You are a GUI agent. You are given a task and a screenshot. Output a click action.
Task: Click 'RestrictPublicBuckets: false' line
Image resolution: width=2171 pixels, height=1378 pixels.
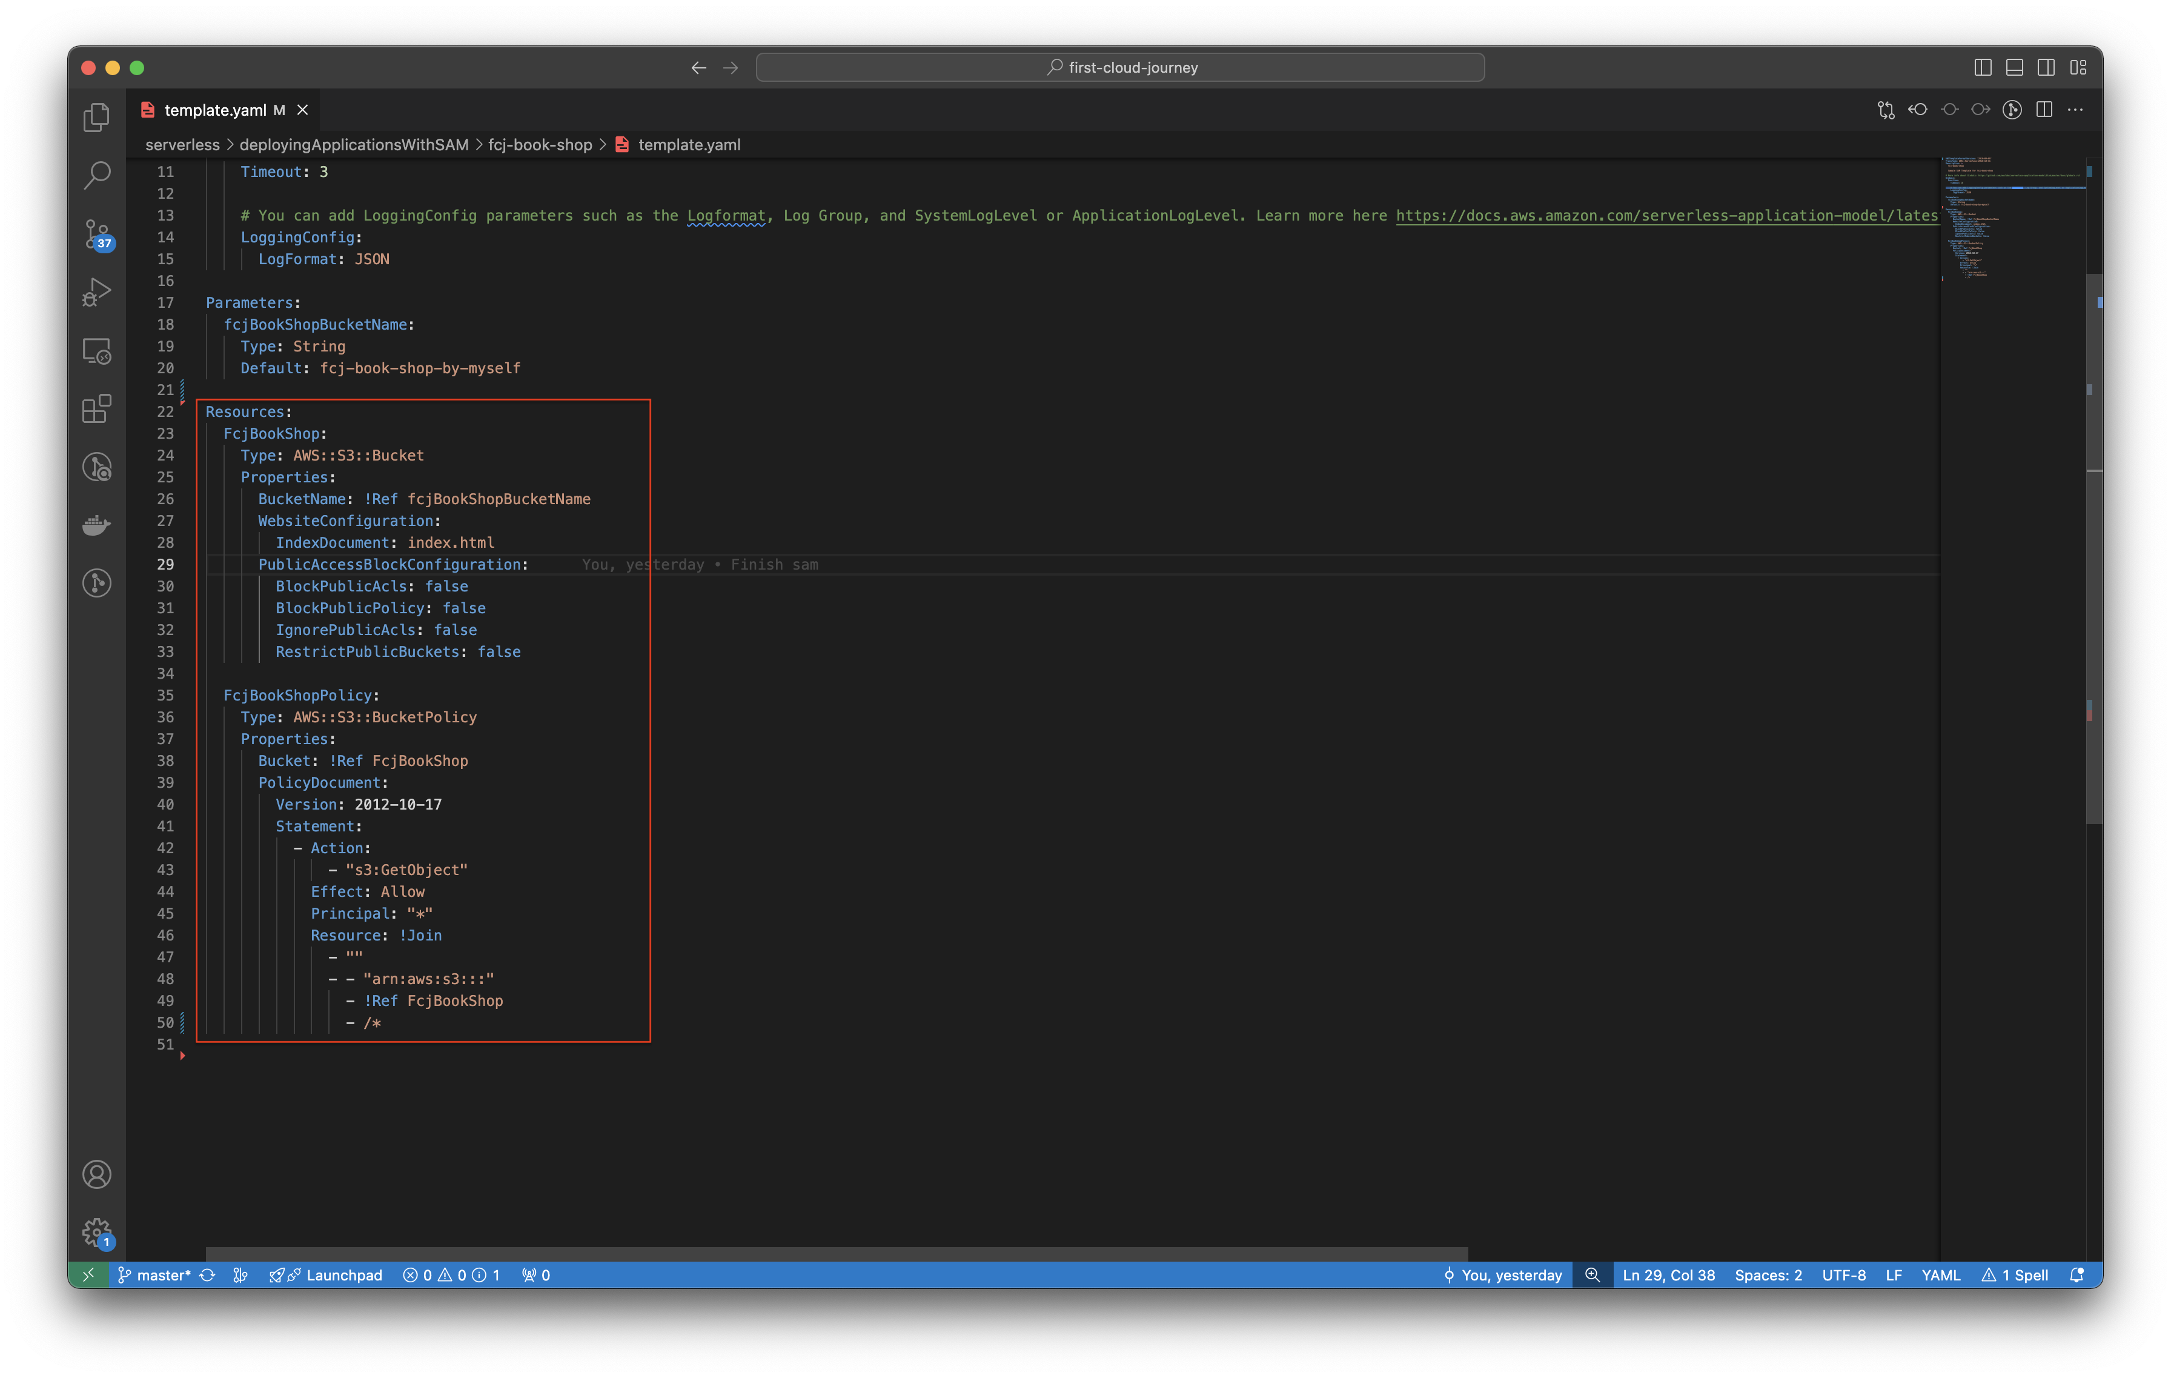coord(397,652)
